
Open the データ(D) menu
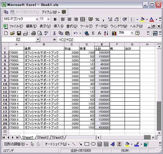[101, 26]
